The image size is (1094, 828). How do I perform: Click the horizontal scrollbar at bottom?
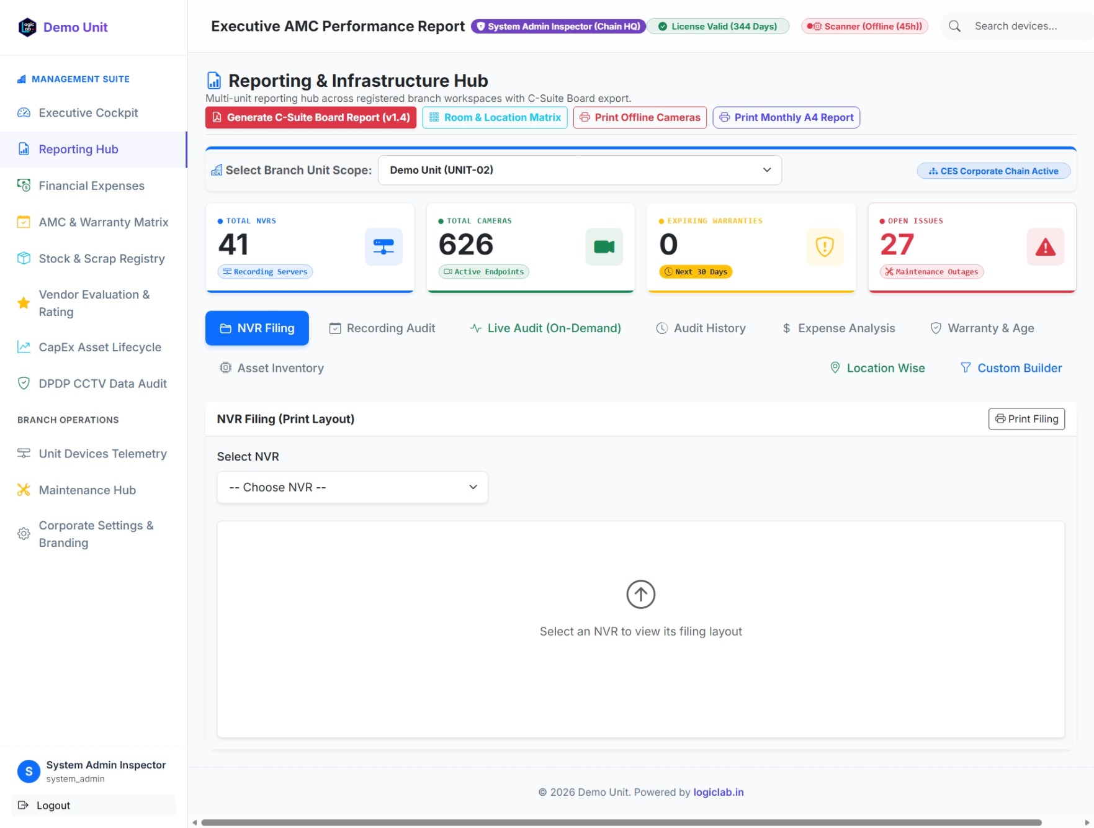point(621,822)
